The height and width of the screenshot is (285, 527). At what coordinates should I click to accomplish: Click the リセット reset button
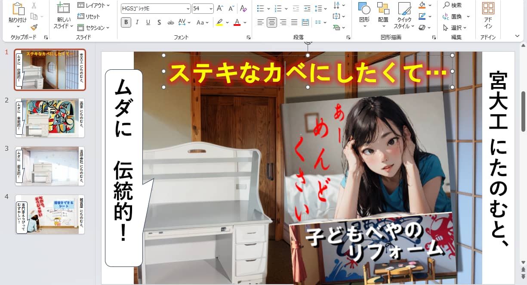89,16
